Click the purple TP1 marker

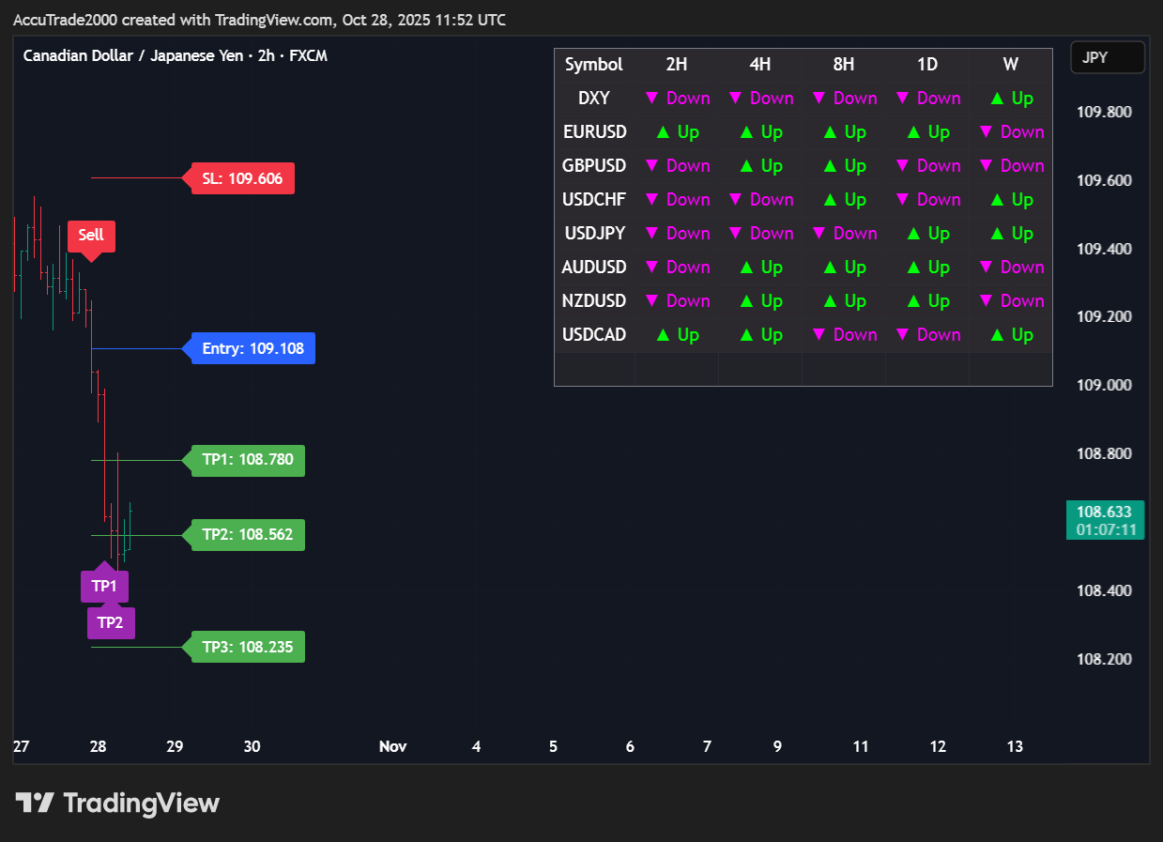click(104, 587)
